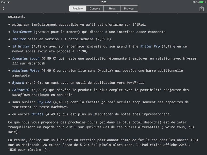Tap the Wi-Fi icon in status bar
Screen dimensions: 207x155
pos(9,2)
